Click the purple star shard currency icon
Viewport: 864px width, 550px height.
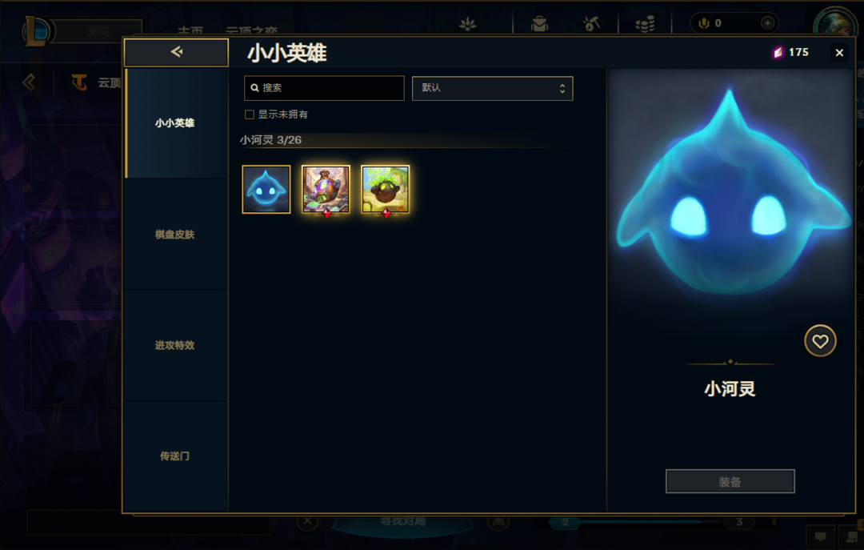(x=778, y=52)
